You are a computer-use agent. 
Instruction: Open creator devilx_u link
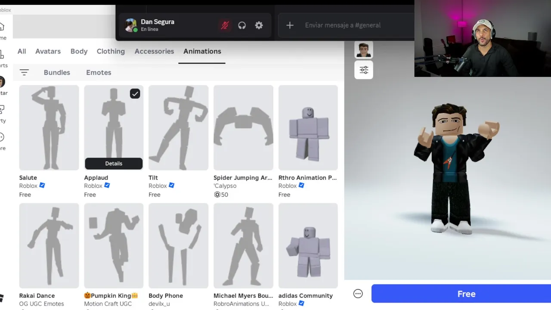(159, 304)
